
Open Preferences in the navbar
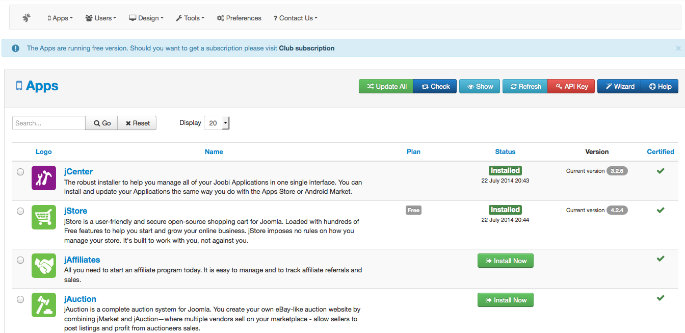[x=239, y=18]
